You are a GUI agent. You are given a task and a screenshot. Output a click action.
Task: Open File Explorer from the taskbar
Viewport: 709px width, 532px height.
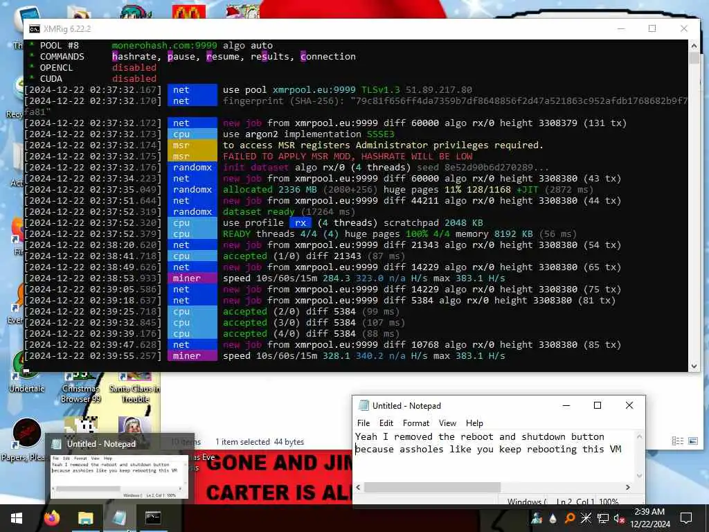[x=85, y=518]
